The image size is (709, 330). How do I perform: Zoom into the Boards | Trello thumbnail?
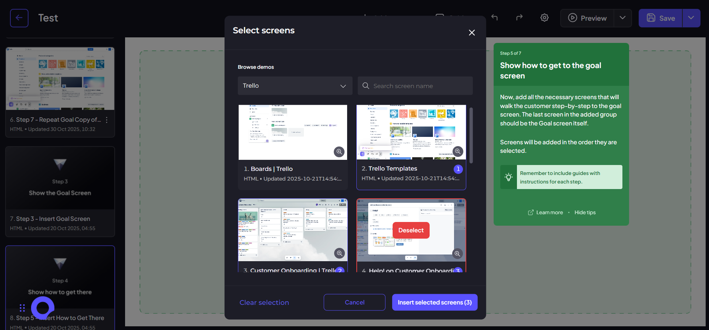coord(339,152)
